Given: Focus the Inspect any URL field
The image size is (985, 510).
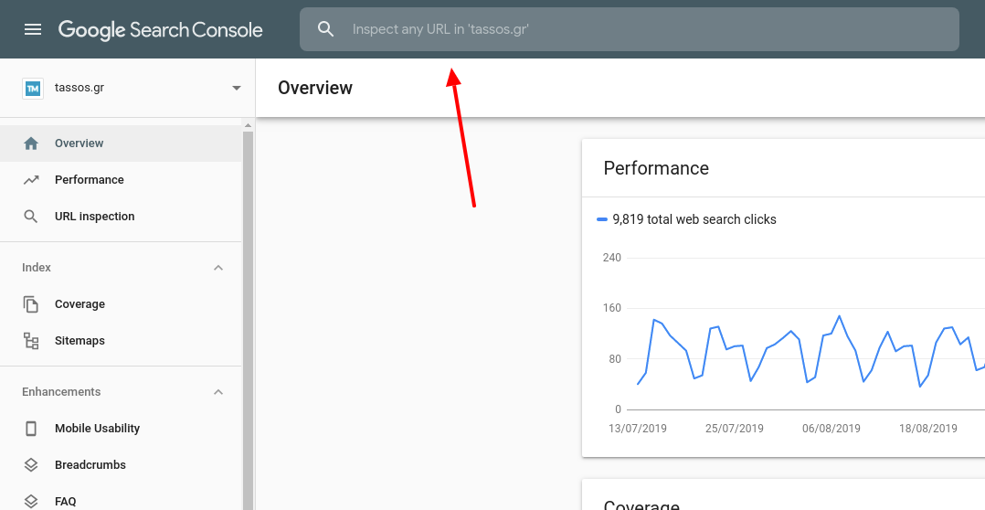Looking at the screenshot, I should point(640,29).
